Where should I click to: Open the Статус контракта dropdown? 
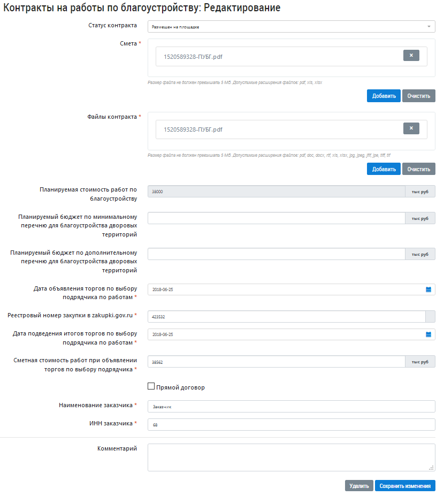[x=291, y=26]
